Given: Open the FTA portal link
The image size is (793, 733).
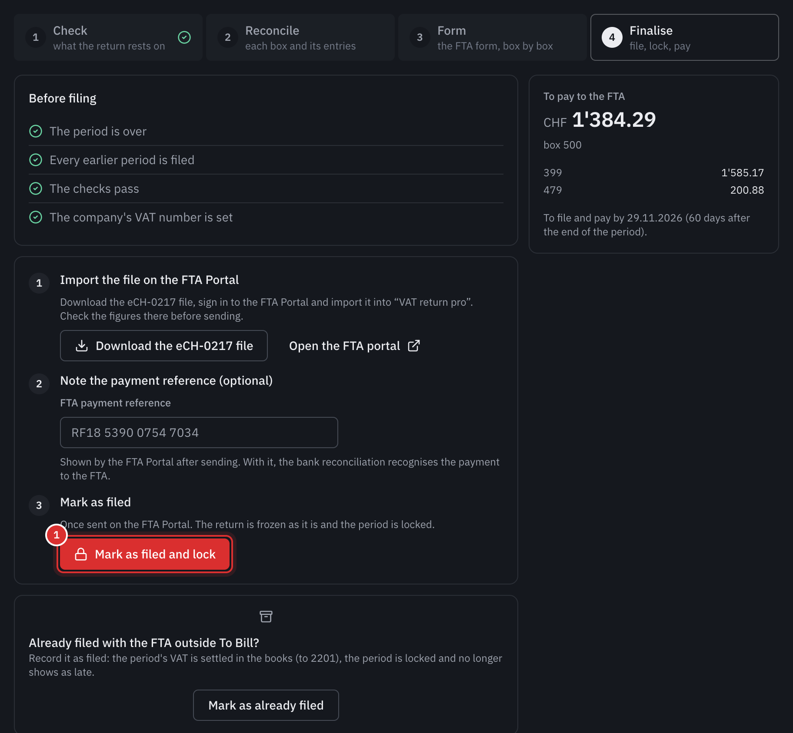Looking at the screenshot, I should 354,346.
